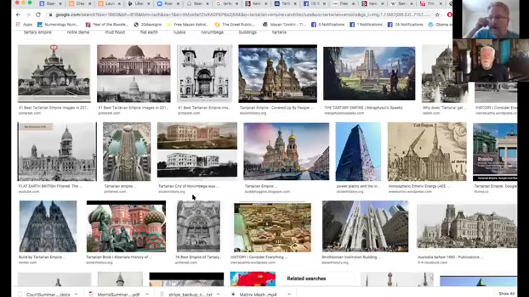Bookmark this page with the star icon
This screenshot has width=529, height=297.
click(x=437, y=14)
